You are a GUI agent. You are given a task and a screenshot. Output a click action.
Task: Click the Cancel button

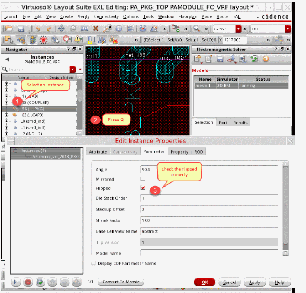(230, 282)
